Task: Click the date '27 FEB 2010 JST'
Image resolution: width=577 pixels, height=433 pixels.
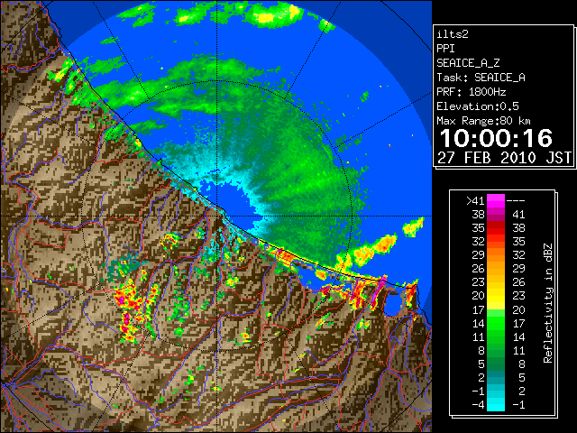Action: 505,158
